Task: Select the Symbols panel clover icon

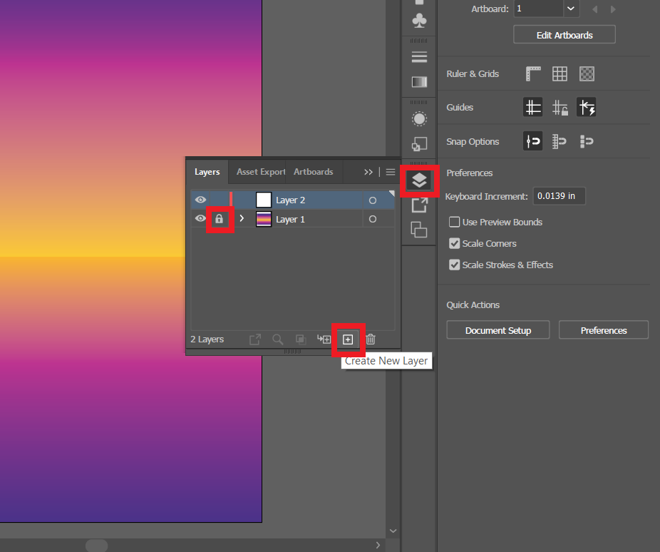Action: (x=419, y=19)
